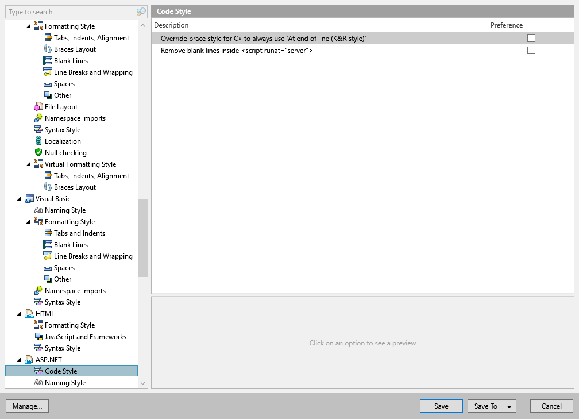Open Line Breaks and Wrapping under Visual Basic
The height and width of the screenshot is (419, 579).
pos(93,256)
